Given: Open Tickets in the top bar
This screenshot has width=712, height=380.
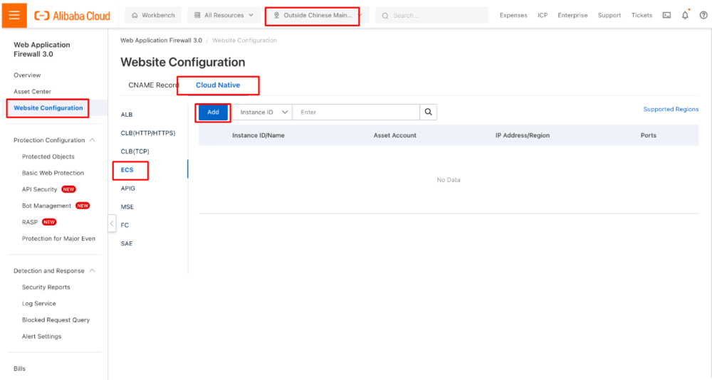Looking at the screenshot, I should [x=642, y=15].
